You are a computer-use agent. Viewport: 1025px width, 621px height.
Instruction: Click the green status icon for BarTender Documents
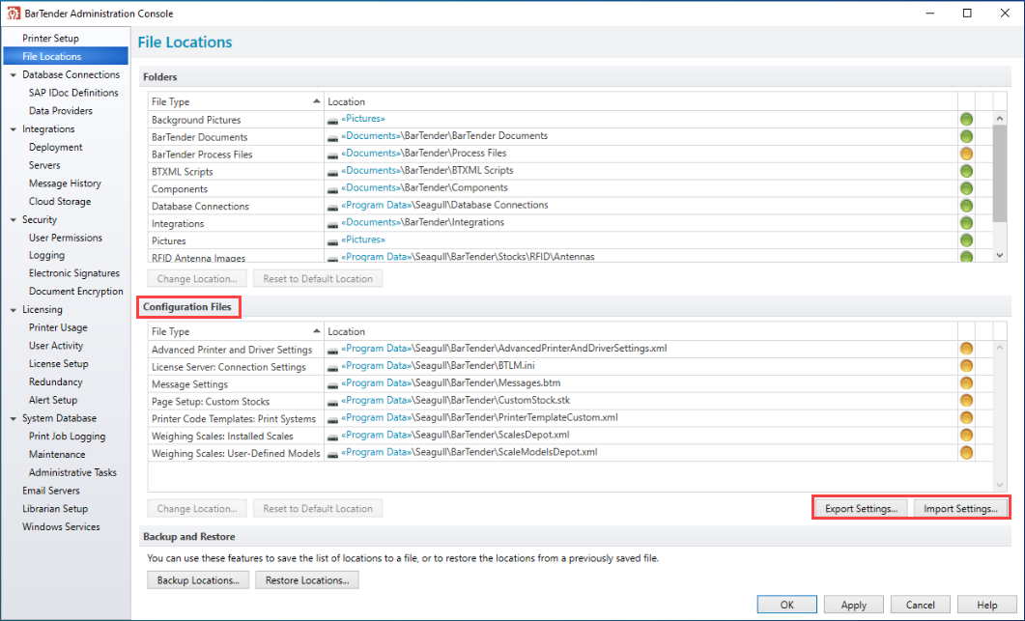click(966, 136)
